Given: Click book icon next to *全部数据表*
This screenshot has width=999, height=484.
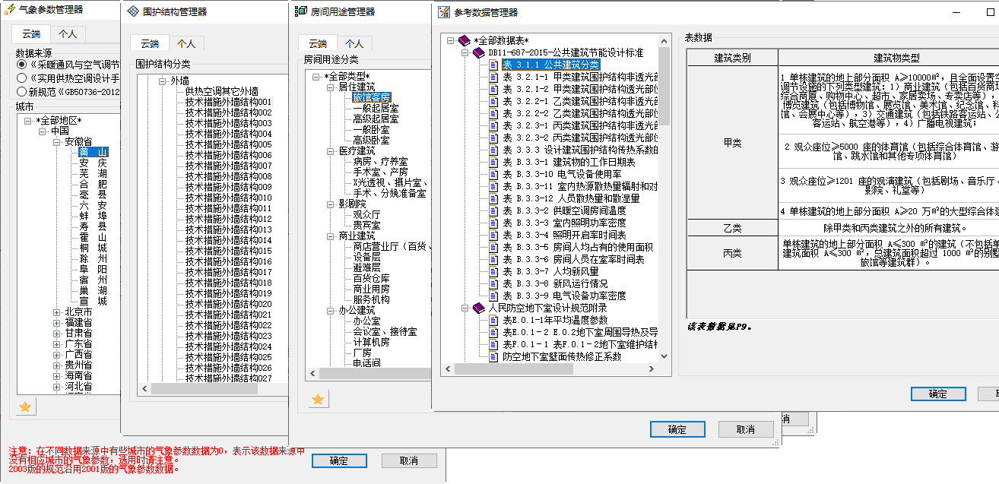Looking at the screenshot, I should coord(465,41).
